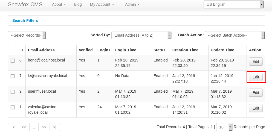The height and width of the screenshot is (138, 272).
Task: Change records per page dropdown
Action: pos(224,127)
